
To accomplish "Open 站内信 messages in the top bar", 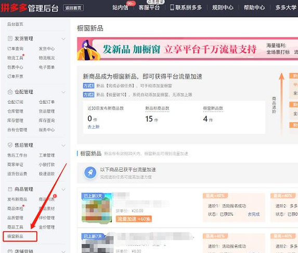I will coord(120,8).
